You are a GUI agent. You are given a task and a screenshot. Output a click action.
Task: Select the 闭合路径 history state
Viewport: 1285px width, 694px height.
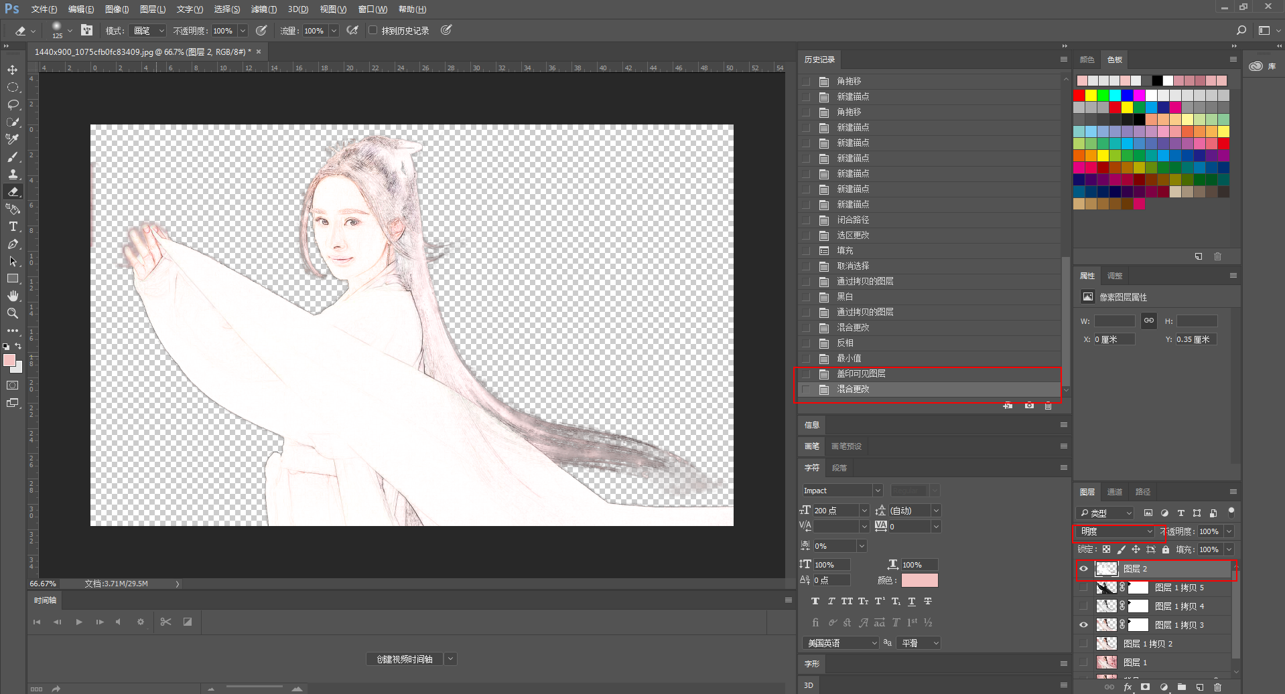tap(929, 220)
